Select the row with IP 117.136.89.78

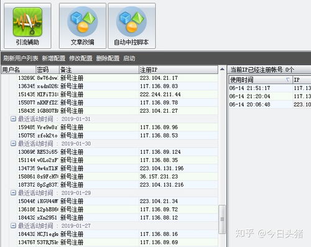[x=118, y=103]
